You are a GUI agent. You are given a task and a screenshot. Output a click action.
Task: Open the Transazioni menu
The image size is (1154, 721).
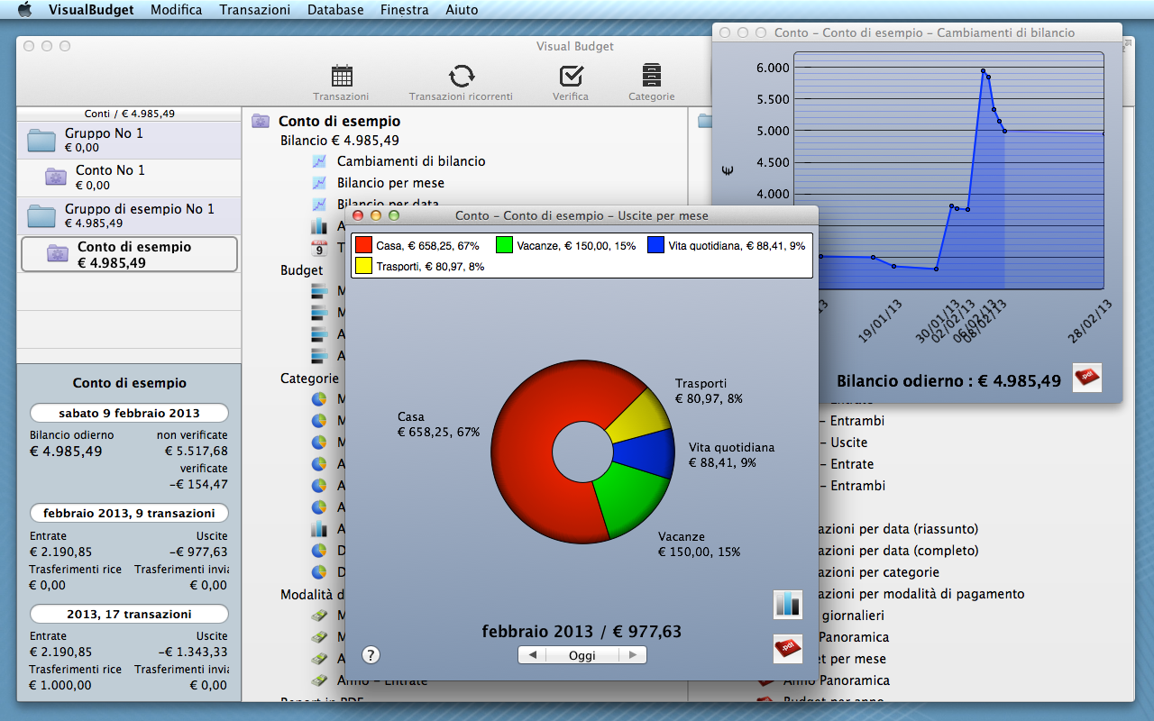tap(255, 10)
